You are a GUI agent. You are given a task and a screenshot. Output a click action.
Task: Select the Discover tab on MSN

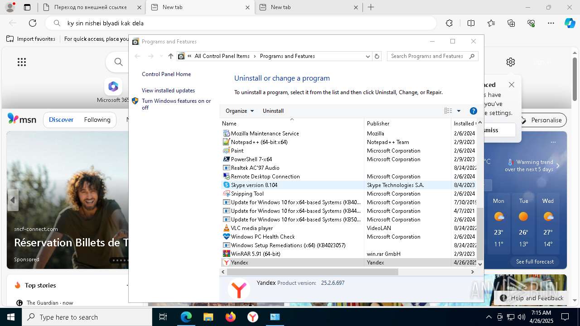coord(61,120)
